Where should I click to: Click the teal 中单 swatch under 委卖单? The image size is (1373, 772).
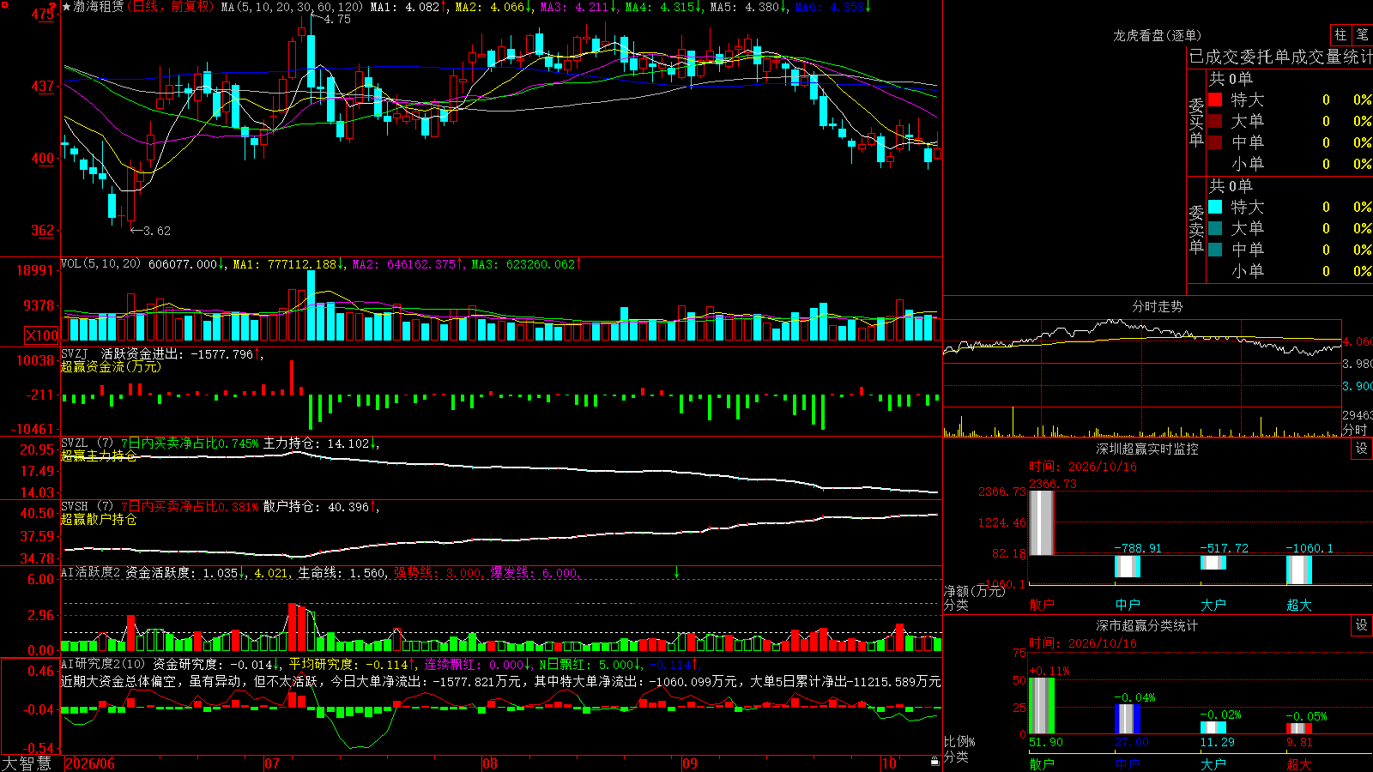pyautogui.click(x=1215, y=250)
